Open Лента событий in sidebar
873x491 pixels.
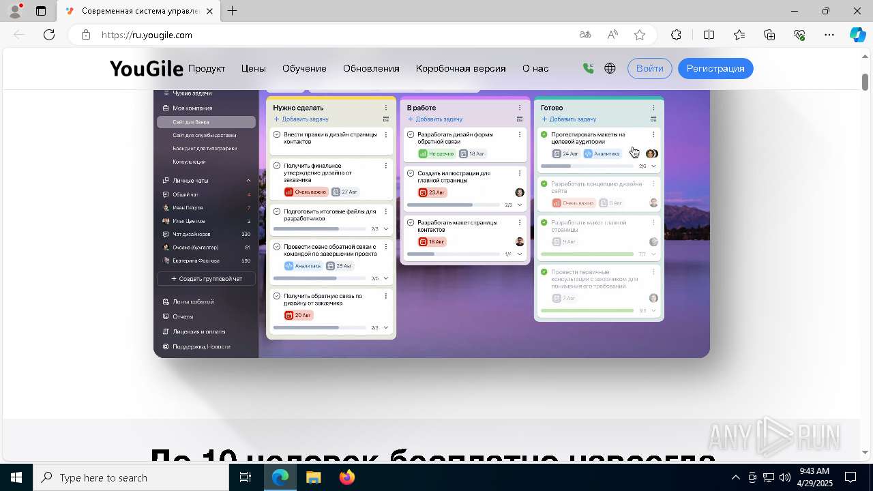[x=193, y=301]
